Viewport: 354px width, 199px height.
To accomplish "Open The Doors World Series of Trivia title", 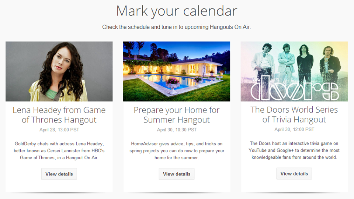I will 294,114.
